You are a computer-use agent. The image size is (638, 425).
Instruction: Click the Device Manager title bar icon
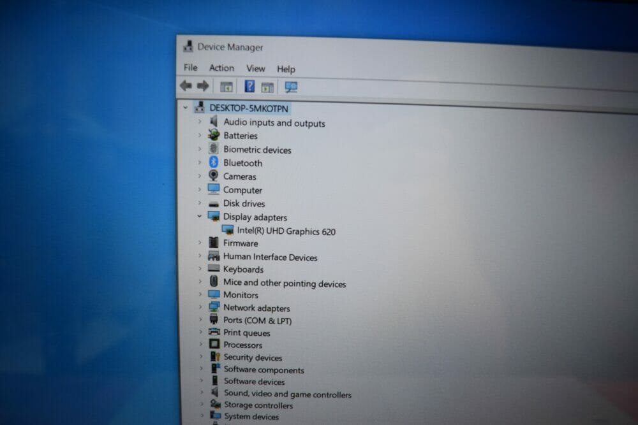(188, 46)
